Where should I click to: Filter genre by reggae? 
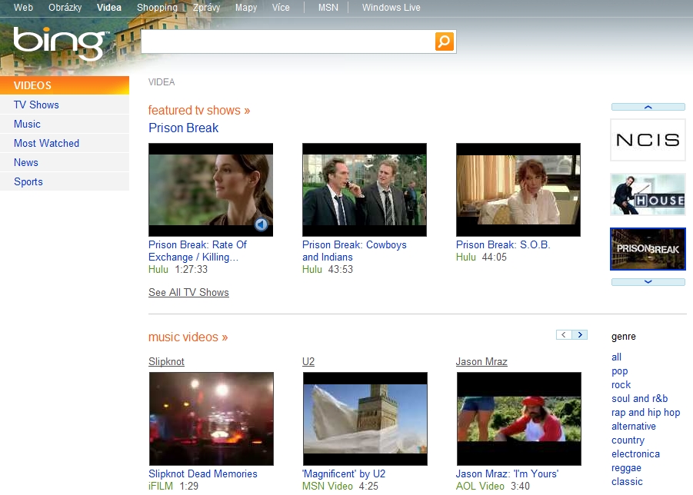[x=626, y=467]
